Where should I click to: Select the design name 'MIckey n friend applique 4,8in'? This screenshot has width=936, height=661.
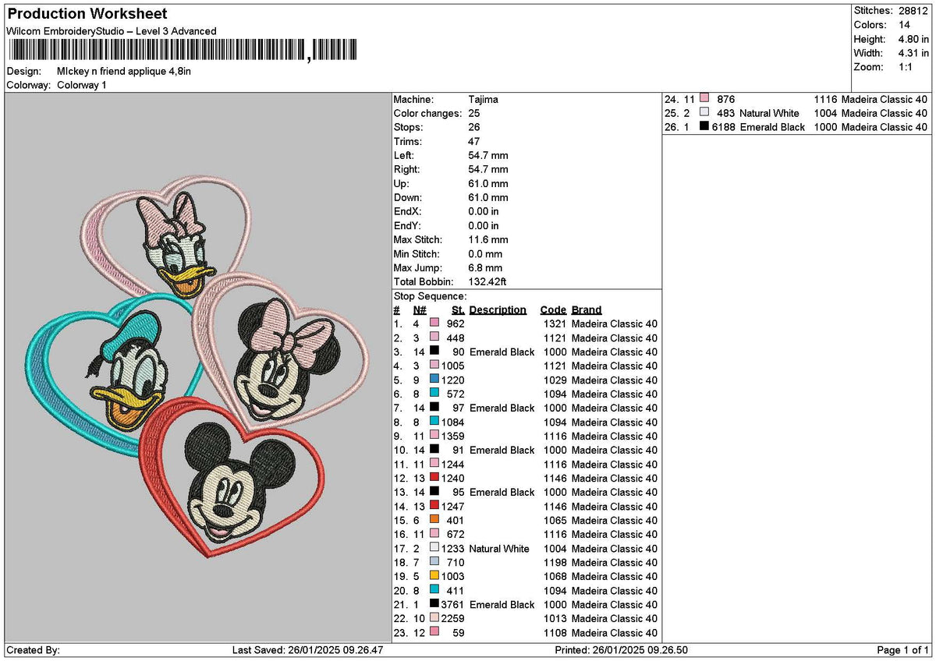point(124,71)
